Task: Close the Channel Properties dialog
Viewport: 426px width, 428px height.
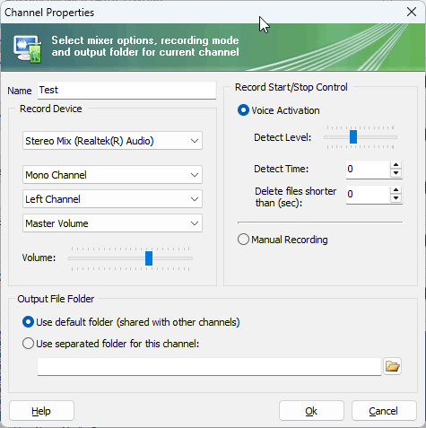Action: point(412,12)
